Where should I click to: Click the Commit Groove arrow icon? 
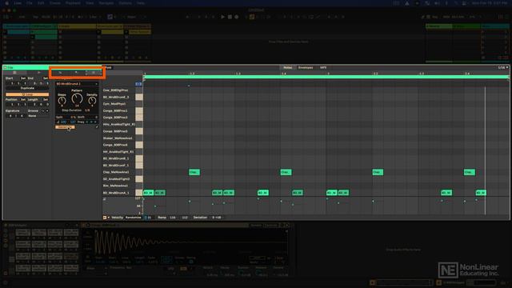pyautogui.click(x=47, y=110)
